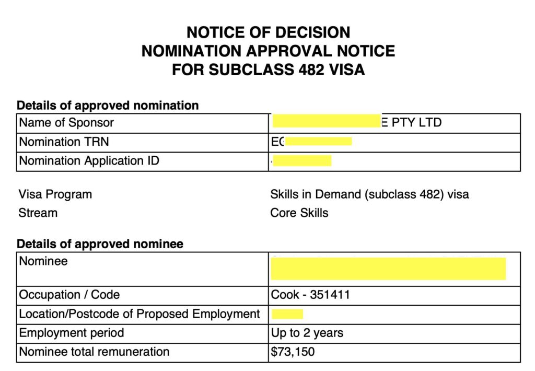
Task: Click the "PTY LTD" sponsor name text
Action: pyautogui.click(x=416, y=123)
